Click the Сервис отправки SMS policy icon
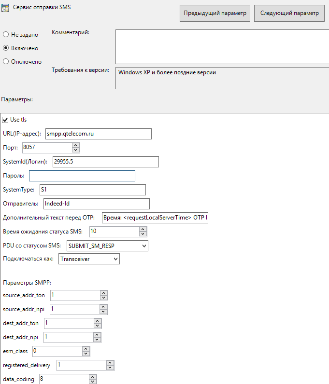This screenshot has width=329, height=384. pos(5,8)
